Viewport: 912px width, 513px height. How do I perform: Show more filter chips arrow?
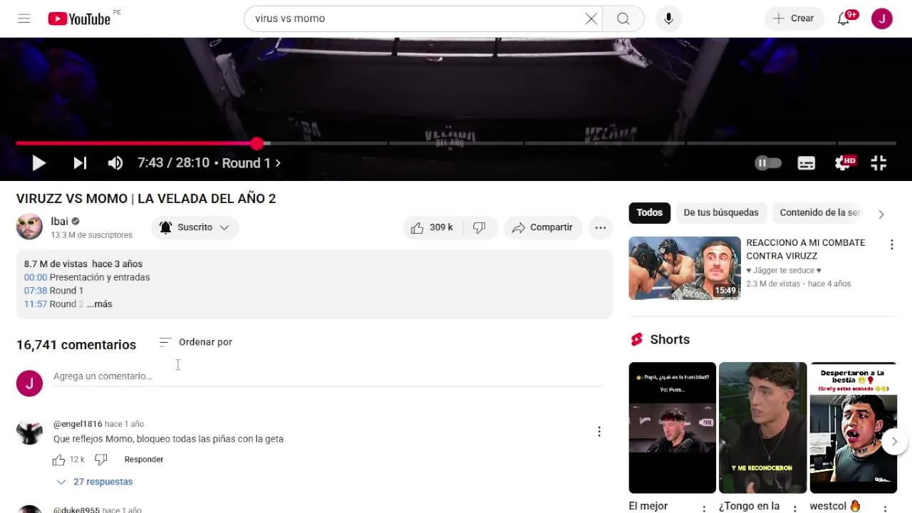point(881,214)
